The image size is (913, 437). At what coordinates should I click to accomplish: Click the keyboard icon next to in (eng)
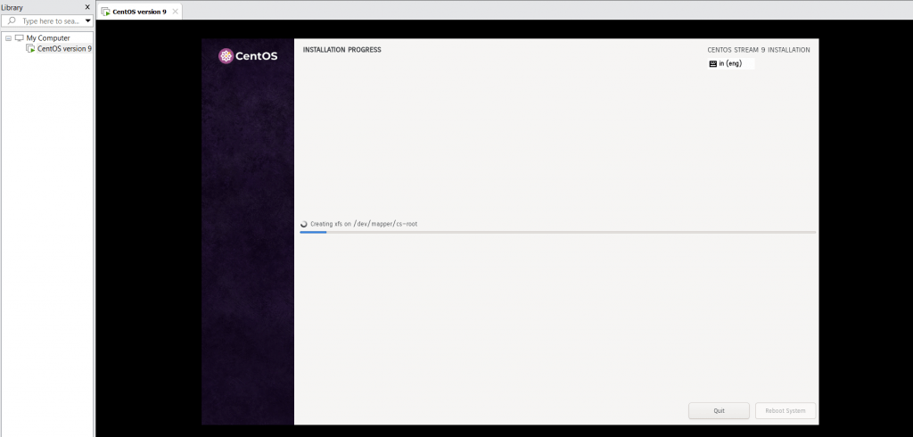[x=712, y=64]
